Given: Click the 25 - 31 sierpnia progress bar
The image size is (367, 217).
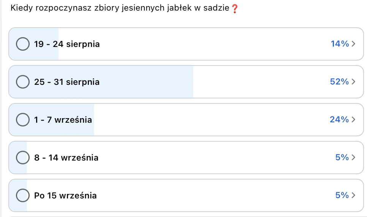Looking at the screenshot, I should [101, 82].
